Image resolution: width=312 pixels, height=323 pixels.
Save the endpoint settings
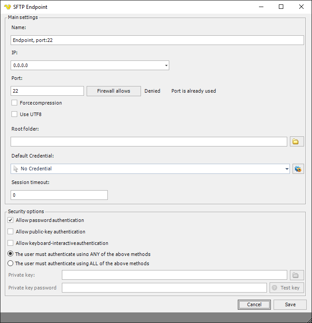[x=290, y=304]
